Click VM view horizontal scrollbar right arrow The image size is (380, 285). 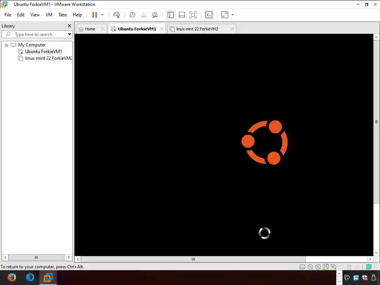point(370,259)
